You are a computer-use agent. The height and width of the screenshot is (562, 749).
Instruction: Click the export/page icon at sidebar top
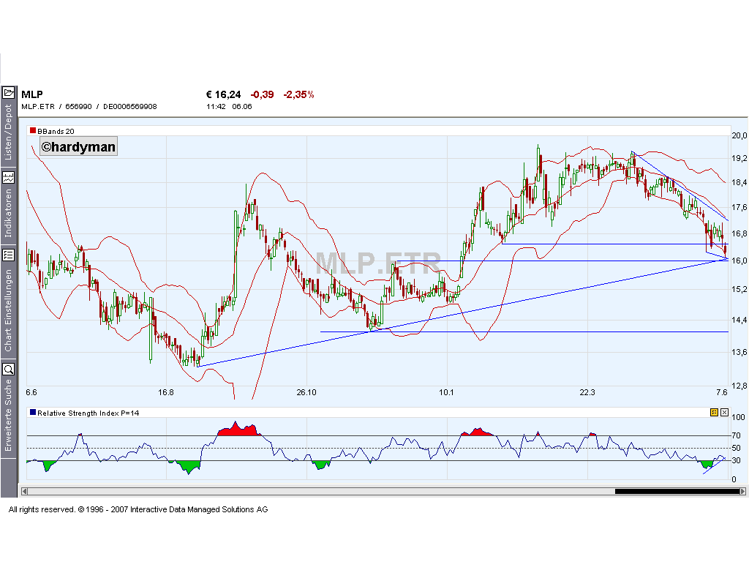(9, 93)
